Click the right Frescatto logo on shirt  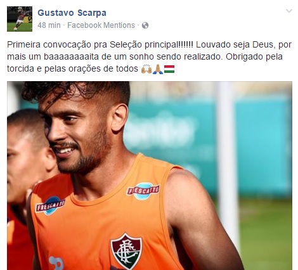[143, 191]
